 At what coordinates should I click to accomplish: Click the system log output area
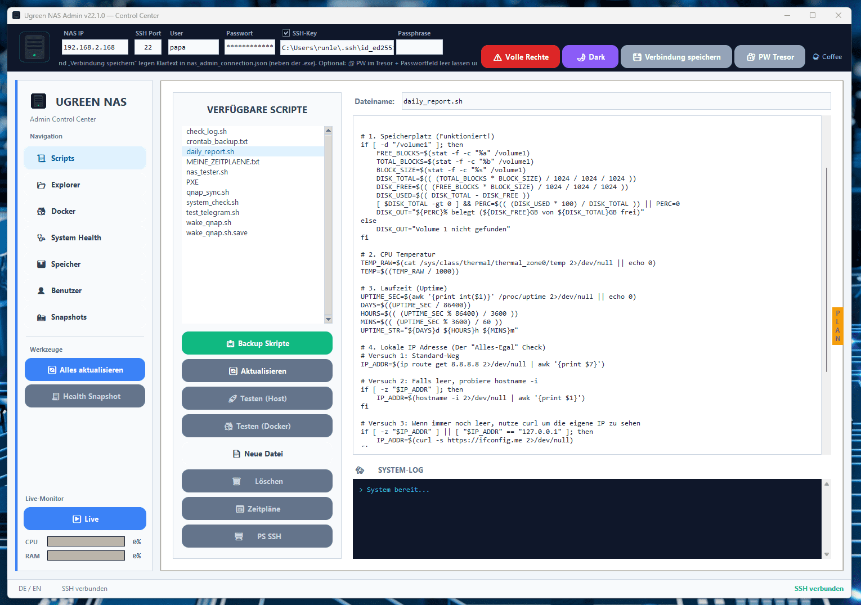587,519
